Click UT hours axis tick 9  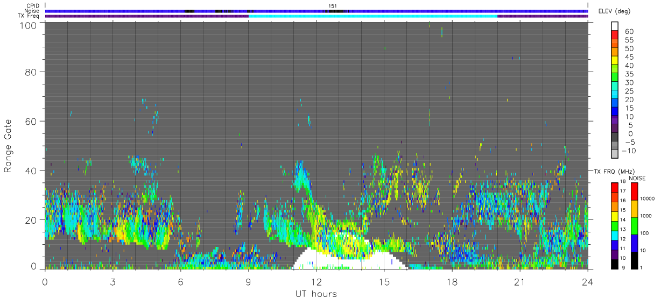pyautogui.click(x=248, y=282)
